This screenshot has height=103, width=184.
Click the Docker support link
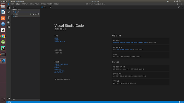click(x=140, y=43)
